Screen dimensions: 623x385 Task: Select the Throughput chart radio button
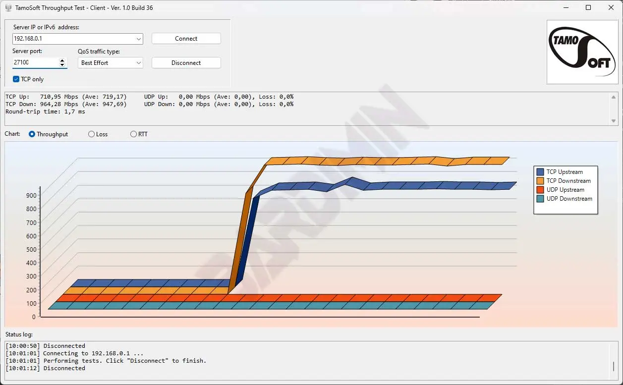coord(32,134)
